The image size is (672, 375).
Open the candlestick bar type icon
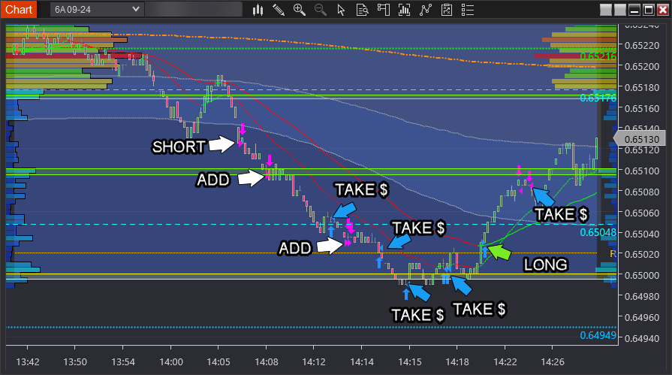pos(258,10)
